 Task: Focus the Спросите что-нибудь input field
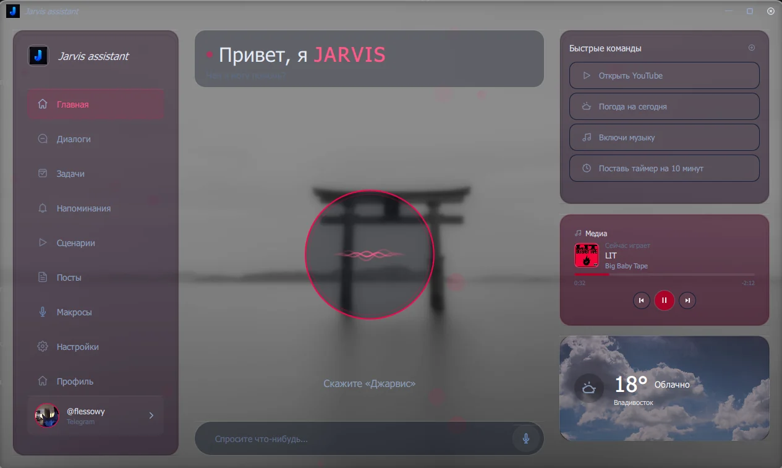362,438
